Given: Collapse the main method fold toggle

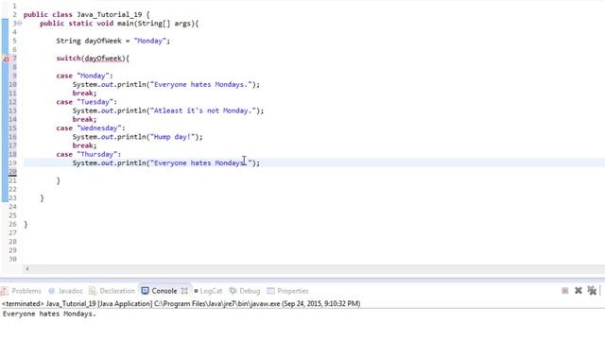Looking at the screenshot, I should [x=19, y=23].
